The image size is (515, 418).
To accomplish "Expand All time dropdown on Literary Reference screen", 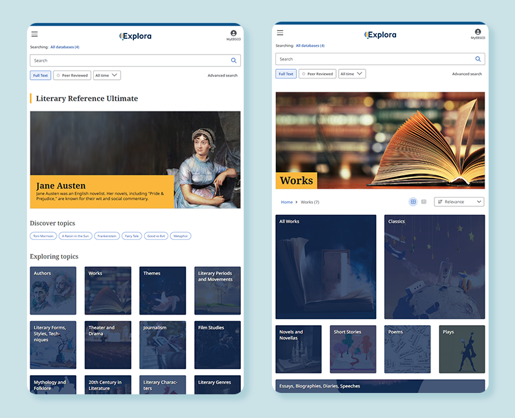I will [x=106, y=75].
